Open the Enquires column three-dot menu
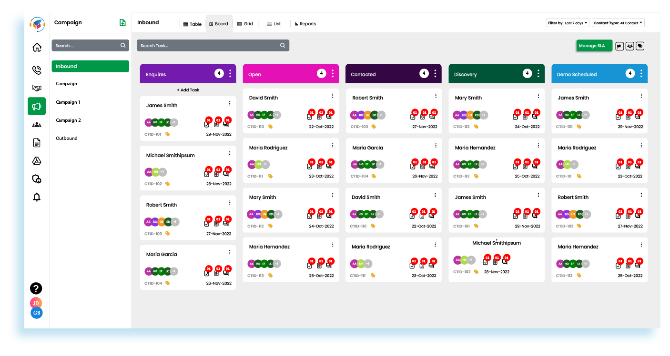The width and height of the screenshot is (670, 356). coord(230,74)
